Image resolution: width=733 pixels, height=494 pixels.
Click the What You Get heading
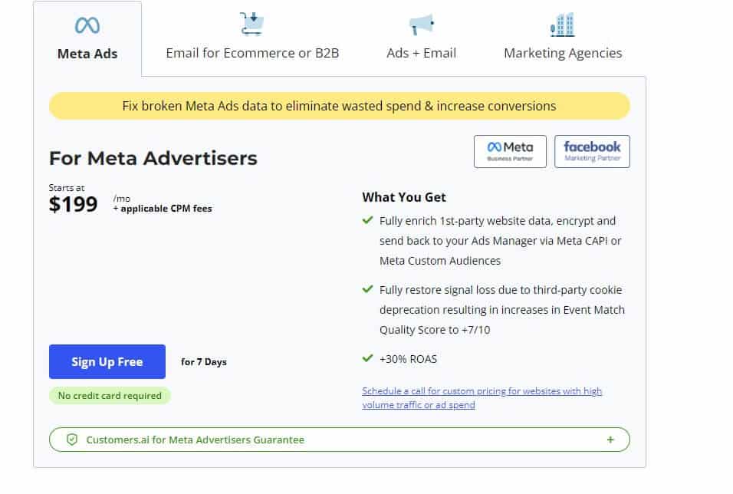coord(404,197)
